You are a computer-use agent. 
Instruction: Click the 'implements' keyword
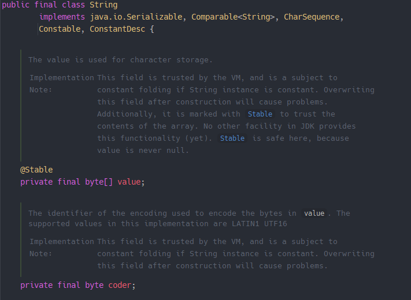tap(62, 17)
